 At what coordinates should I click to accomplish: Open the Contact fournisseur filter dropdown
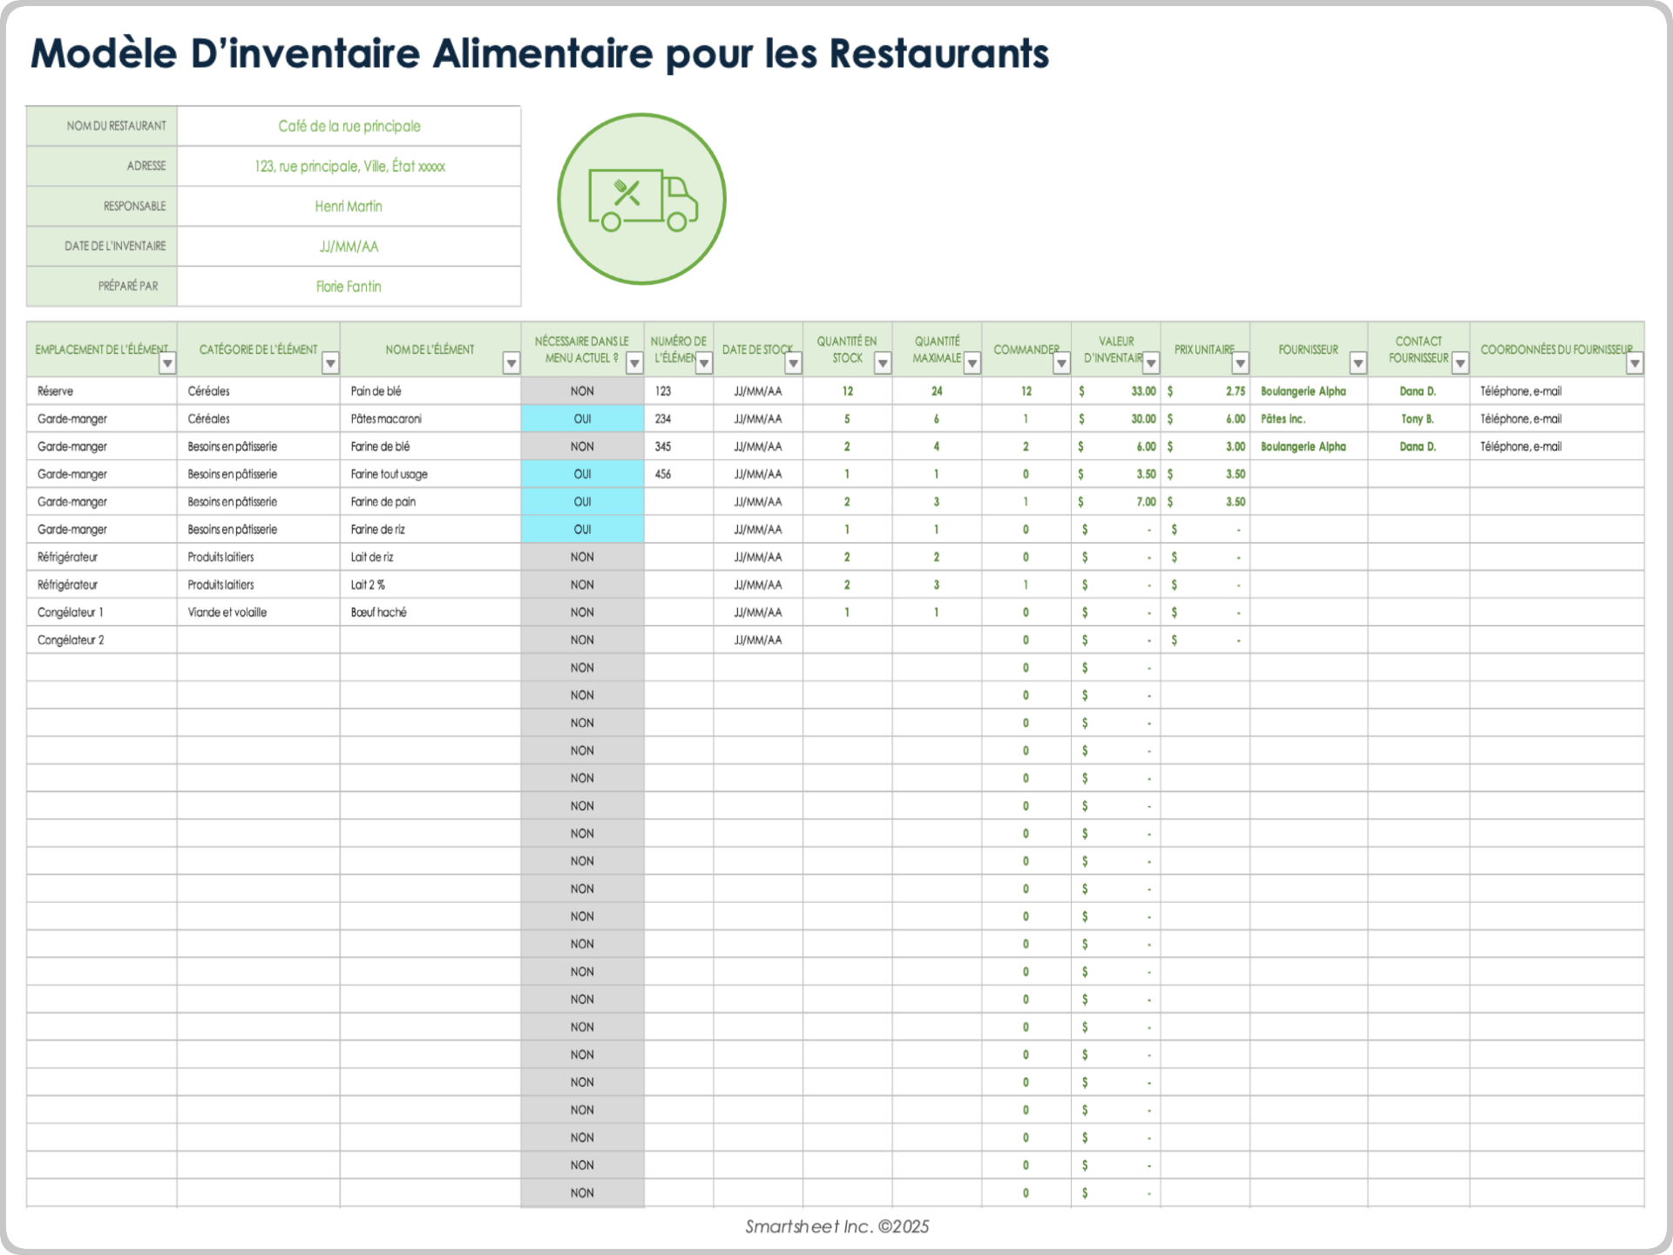[x=1460, y=363]
